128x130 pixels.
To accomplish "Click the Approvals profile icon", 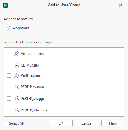I will click(8, 28).
